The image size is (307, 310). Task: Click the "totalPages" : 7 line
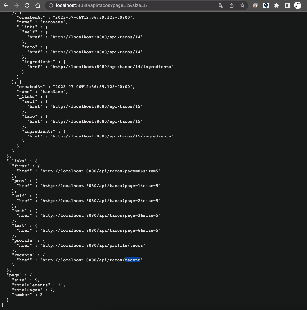pos(33,290)
